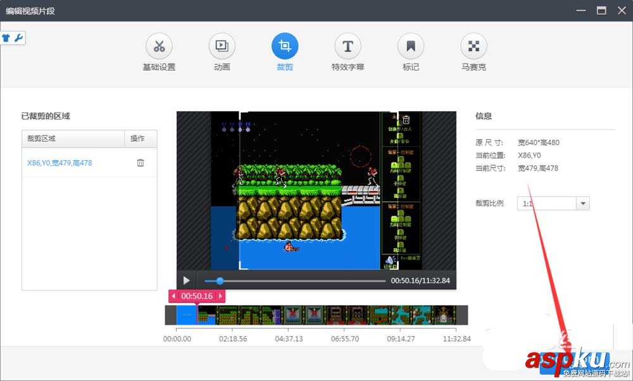Select the 裁剪 crop tool
This screenshot has width=633, height=381.
284,45
